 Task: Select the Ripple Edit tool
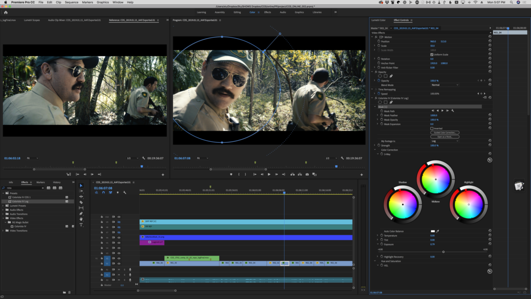[81, 197]
